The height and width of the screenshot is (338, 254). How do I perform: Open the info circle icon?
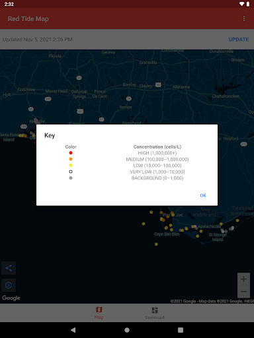pyautogui.click(x=9, y=285)
